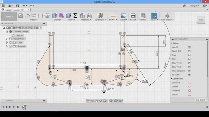This screenshot has height=117, width=209.
Task: Select the Joint tool icon
Action: [x=89, y=16]
